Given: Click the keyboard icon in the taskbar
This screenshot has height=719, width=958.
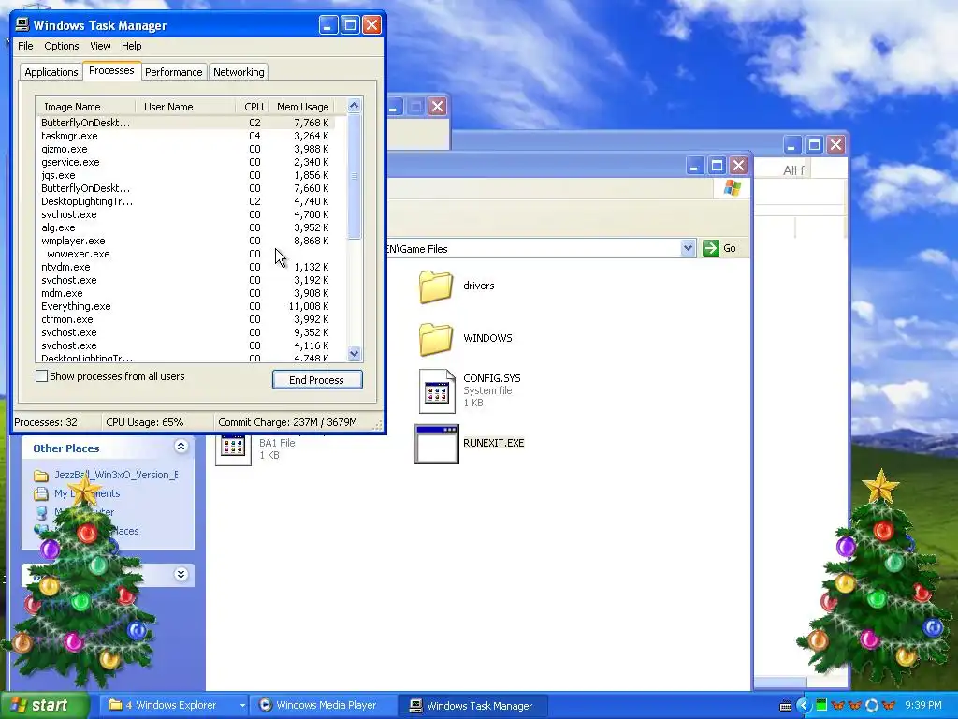Looking at the screenshot, I should click(786, 706).
